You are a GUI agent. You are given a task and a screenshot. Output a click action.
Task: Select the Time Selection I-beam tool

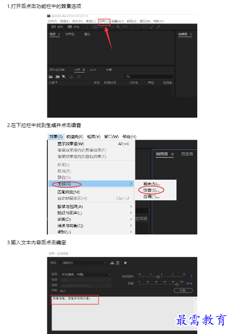[x=132, y=27]
